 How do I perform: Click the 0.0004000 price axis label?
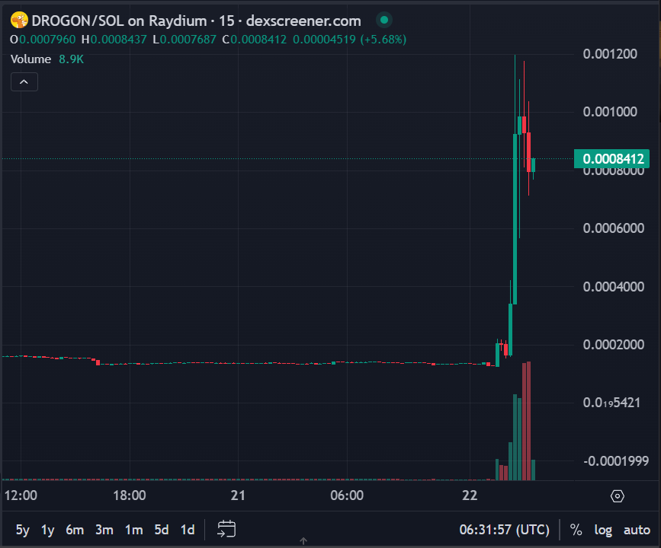tap(614, 287)
